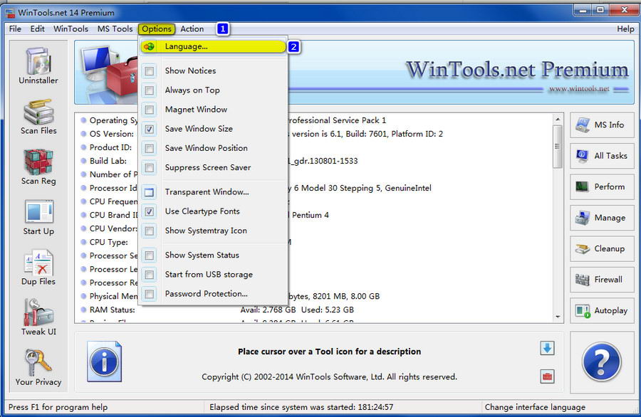Enable Start from USB storage checkbox
This screenshot has height=417, width=641.
150,275
